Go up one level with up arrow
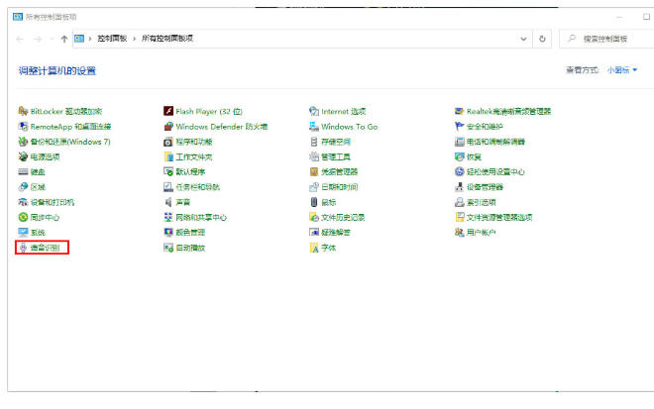Viewport: 654px width, 409px height. point(64,39)
